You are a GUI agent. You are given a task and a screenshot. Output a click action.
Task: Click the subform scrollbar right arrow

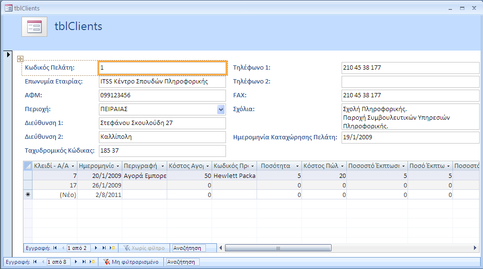coord(475,248)
